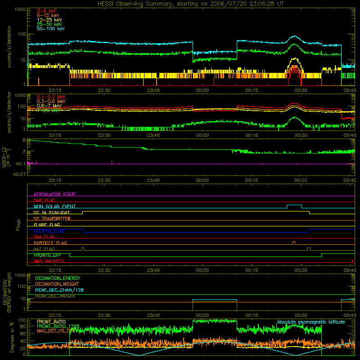The width and height of the screenshot is (360, 360).
Task: Click the 00:15 tick label under the Flags panel
Action: [252, 270]
